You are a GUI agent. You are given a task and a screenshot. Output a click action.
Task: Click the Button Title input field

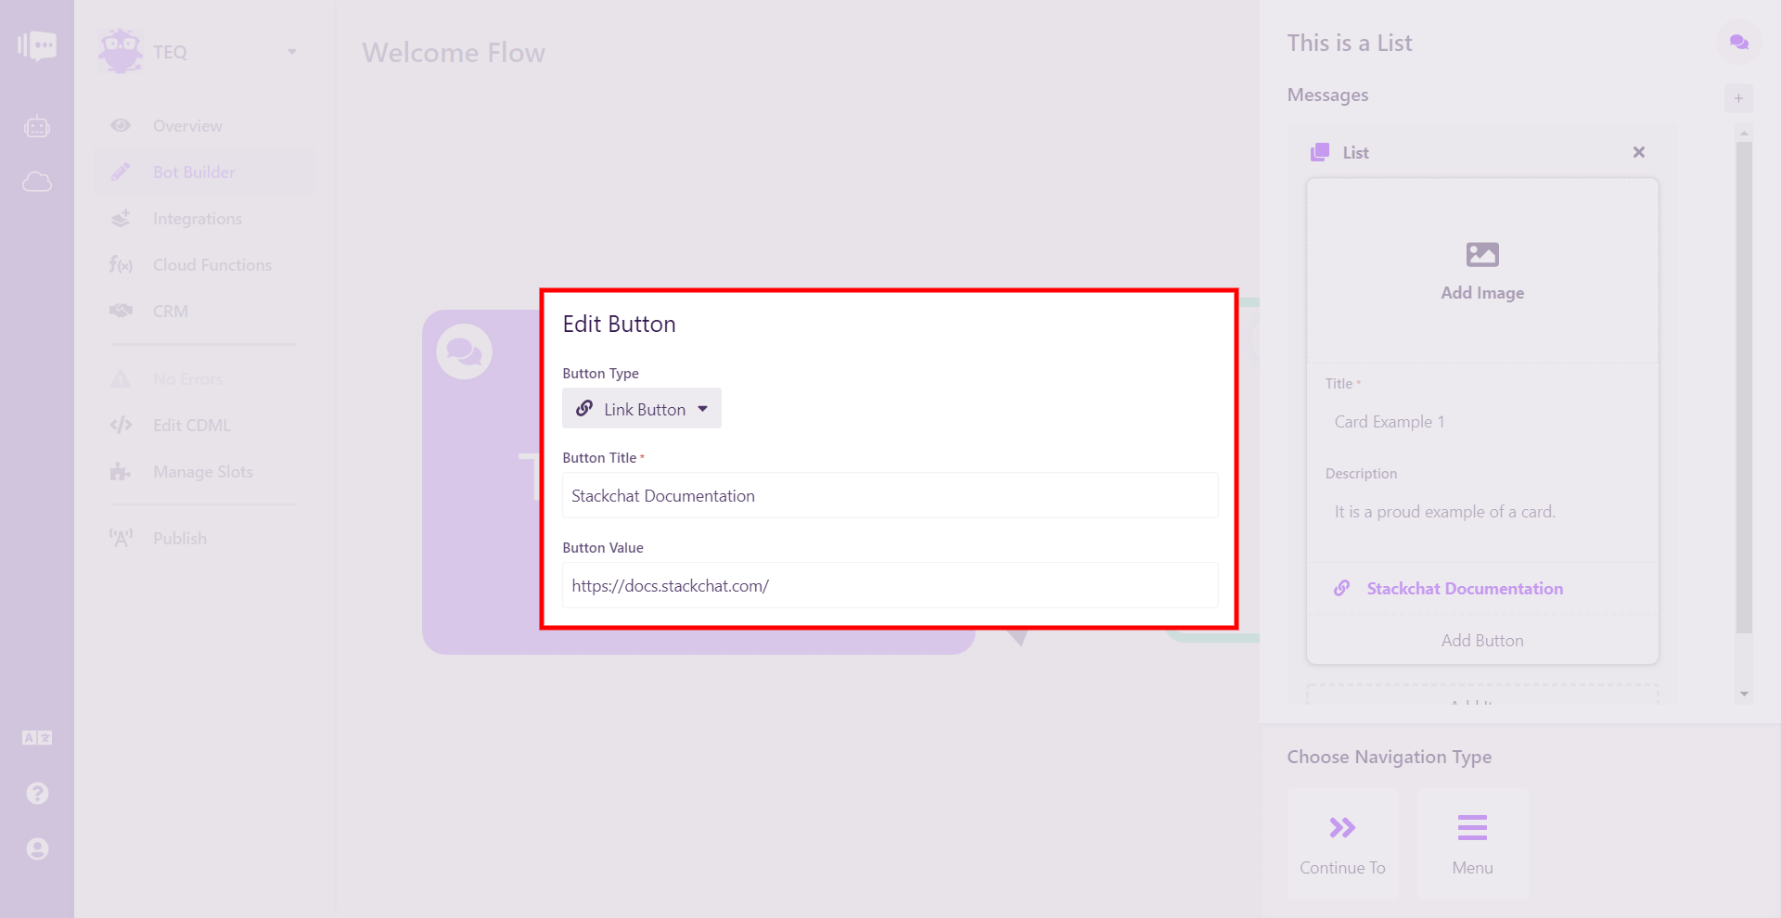[890, 496]
